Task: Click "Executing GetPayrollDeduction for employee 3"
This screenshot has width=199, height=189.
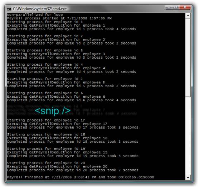Action: 56,54
